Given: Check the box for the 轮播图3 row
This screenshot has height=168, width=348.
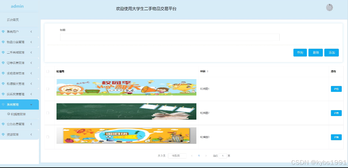Looking at the screenshot, I should (48, 137).
